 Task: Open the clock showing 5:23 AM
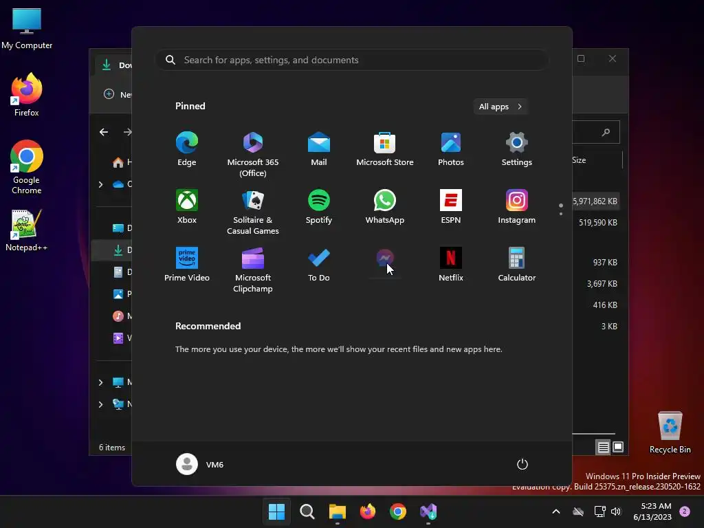(652, 511)
